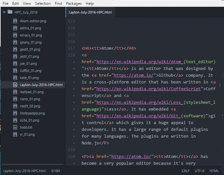Open gedit_01.png file name in tree
Image resolution: width=224 pixels, height=175 pixels.
[30, 49]
